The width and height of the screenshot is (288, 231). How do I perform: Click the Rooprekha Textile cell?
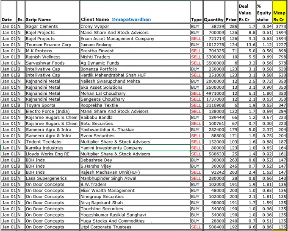coord(135,105)
